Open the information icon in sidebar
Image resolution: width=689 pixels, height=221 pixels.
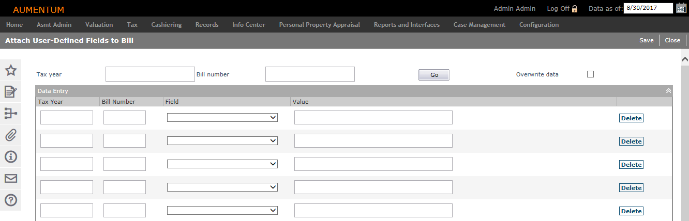coord(11,157)
